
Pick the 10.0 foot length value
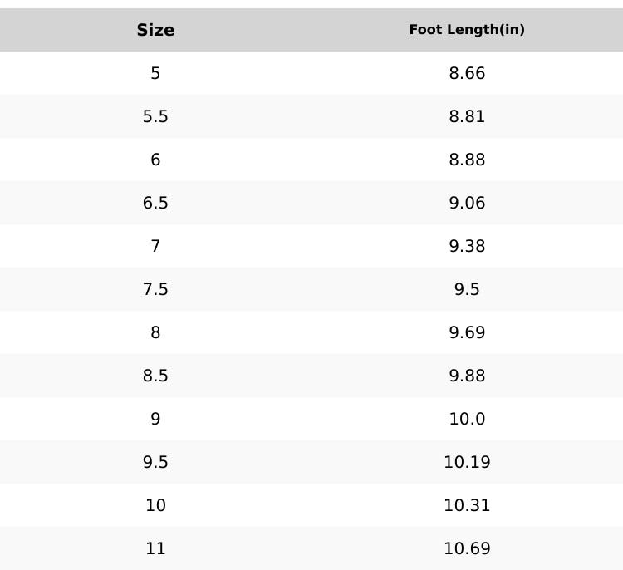pyautogui.click(x=467, y=419)
